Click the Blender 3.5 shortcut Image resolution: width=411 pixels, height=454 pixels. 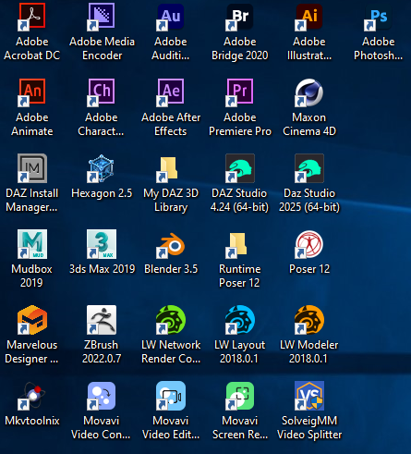click(x=171, y=244)
